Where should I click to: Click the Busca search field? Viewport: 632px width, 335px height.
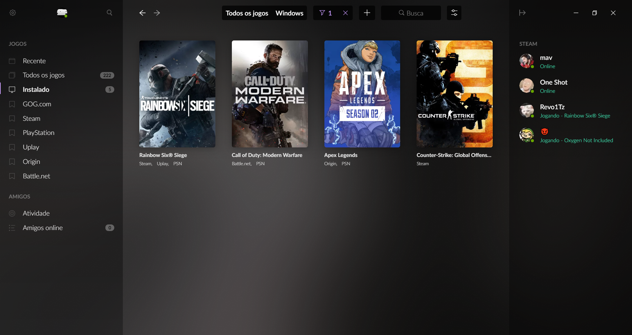point(411,13)
